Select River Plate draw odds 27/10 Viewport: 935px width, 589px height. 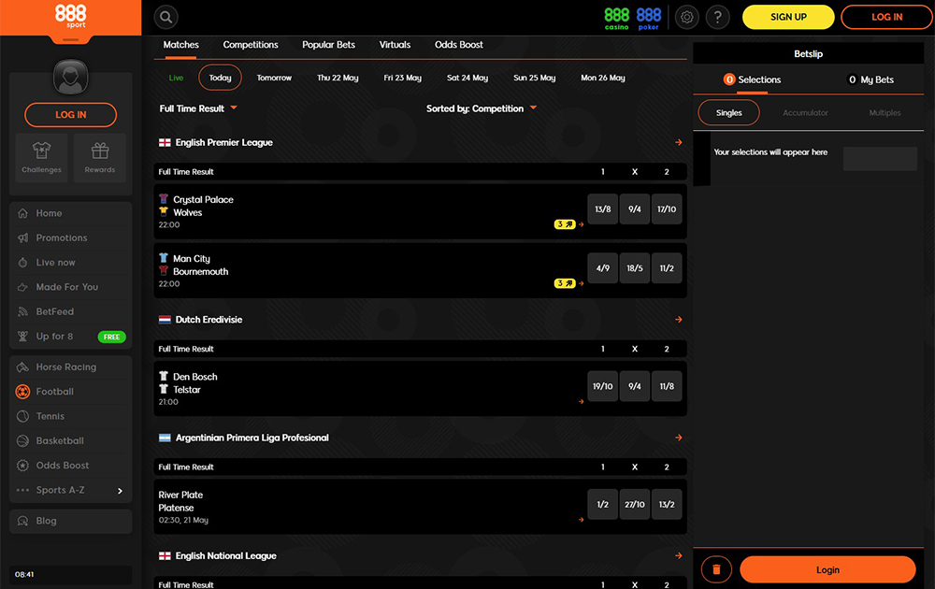[635, 504]
